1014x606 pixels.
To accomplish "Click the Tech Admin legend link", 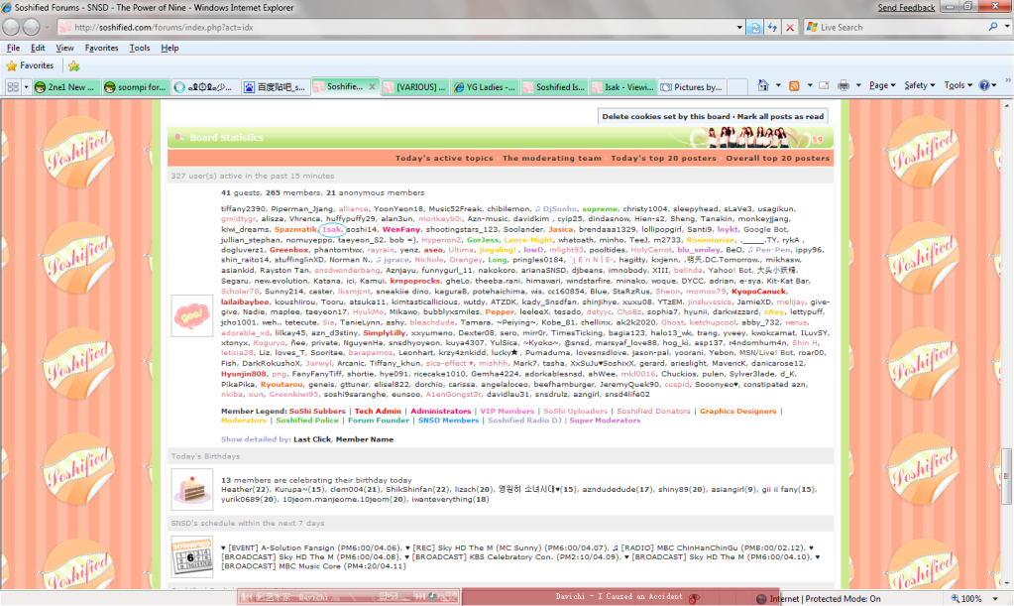I will pyautogui.click(x=378, y=412).
